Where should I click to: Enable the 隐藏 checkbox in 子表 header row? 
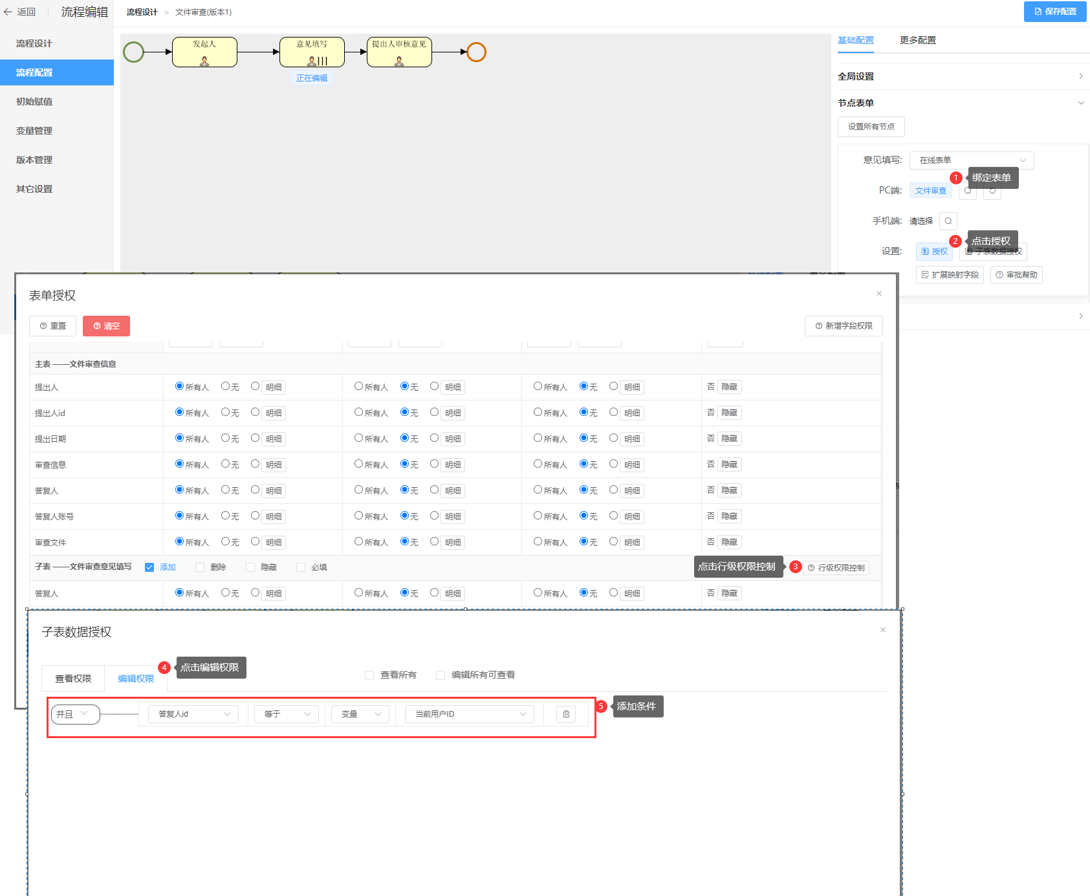pos(250,567)
